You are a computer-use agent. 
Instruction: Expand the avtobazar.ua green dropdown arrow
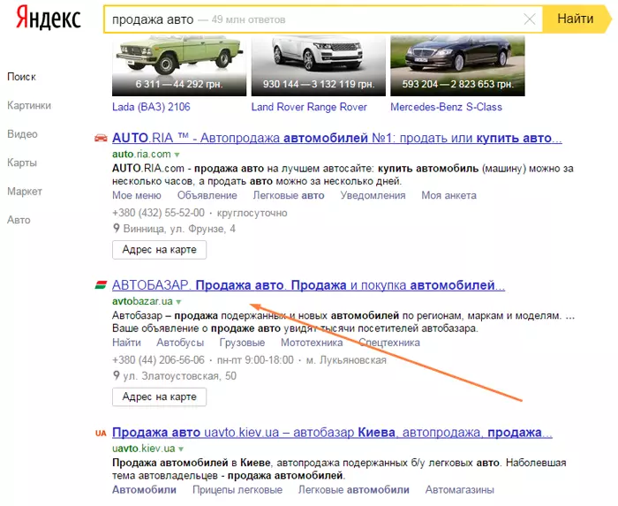coord(178,302)
